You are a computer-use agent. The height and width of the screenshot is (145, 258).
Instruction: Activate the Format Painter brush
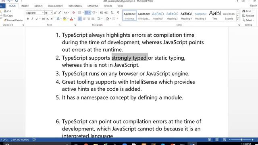(x=13, y=20)
